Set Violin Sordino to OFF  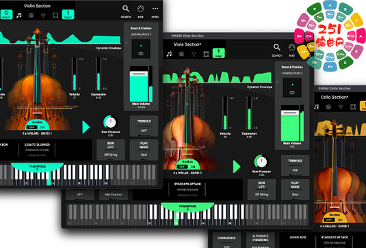(31, 127)
